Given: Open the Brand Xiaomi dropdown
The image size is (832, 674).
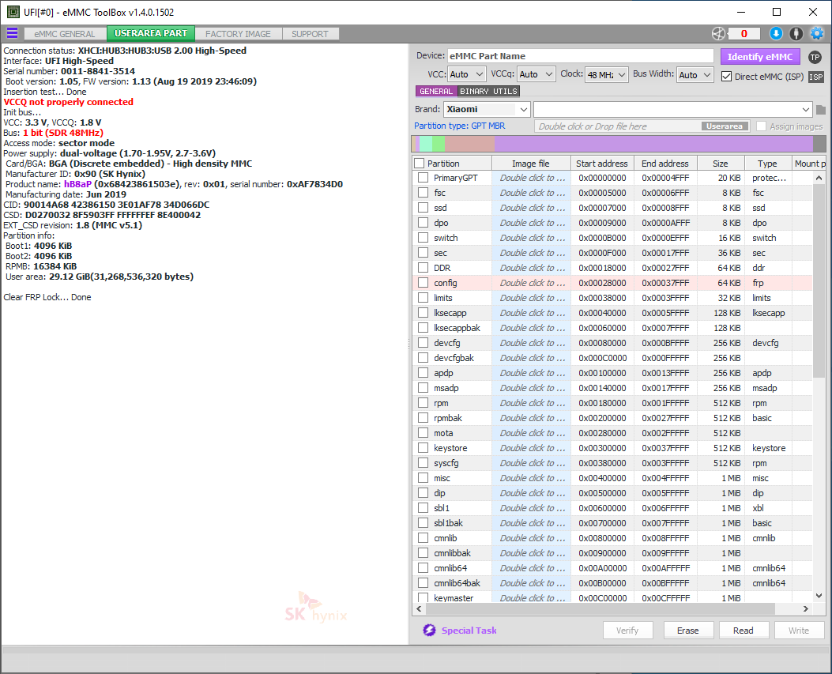Looking at the screenshot, I should 487,109.
